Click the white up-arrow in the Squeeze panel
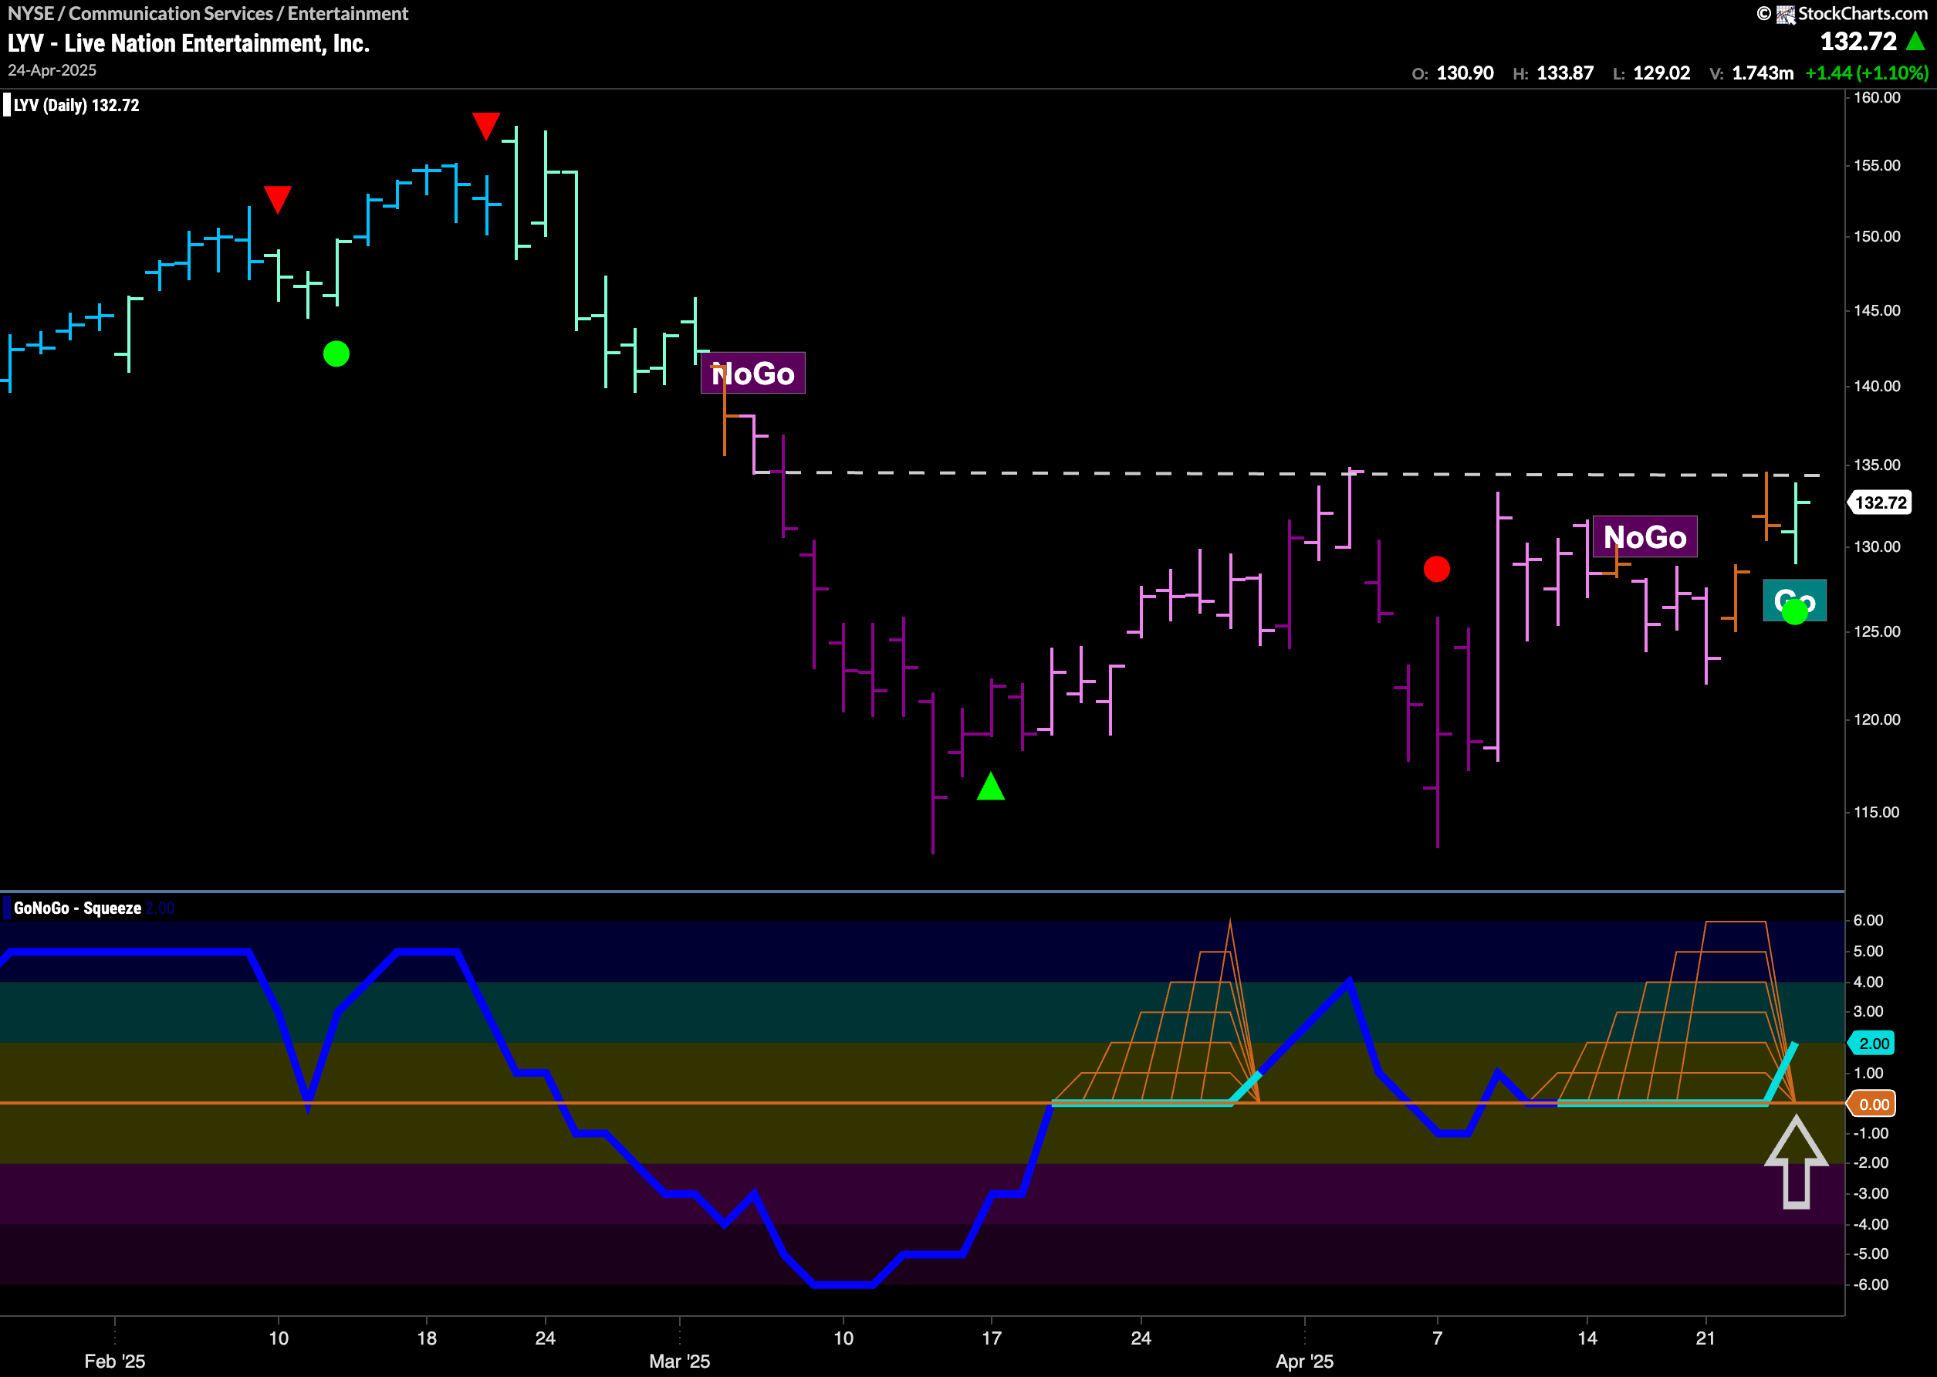The height and width of the screenshot is (1377, 1937). (x=1796, y=1162)
